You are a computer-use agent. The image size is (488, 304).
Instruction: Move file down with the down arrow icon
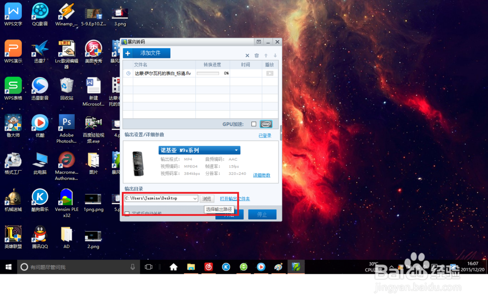click(275, 56)
